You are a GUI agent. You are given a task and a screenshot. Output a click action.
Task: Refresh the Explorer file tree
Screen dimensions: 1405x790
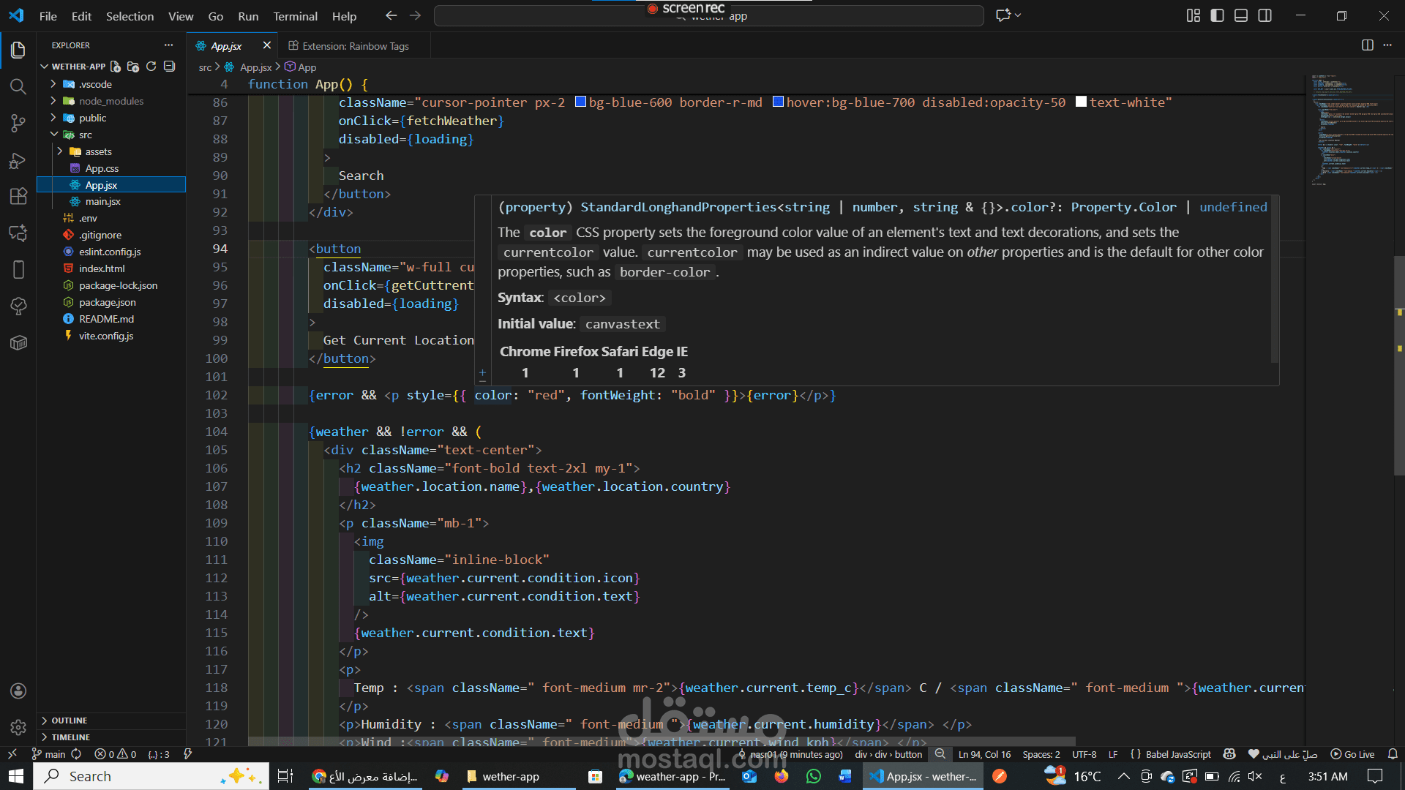[151, 67]
